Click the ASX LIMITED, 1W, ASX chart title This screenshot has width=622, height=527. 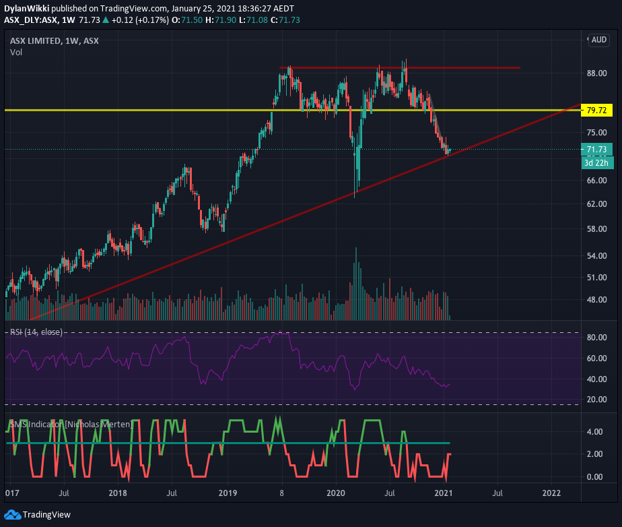(55, 41)
